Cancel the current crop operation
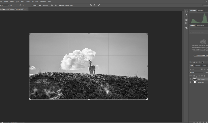This screenshot has width=208, height=123. tap(94, 5)
